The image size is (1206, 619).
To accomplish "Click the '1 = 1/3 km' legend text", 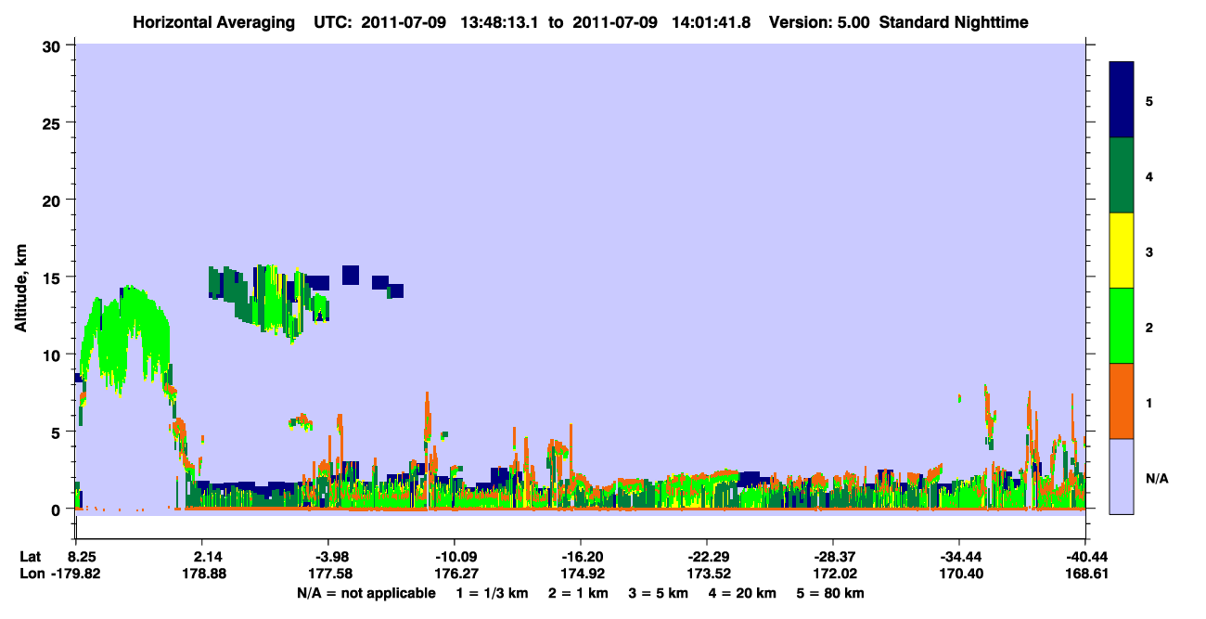I will tap(492, 593).
